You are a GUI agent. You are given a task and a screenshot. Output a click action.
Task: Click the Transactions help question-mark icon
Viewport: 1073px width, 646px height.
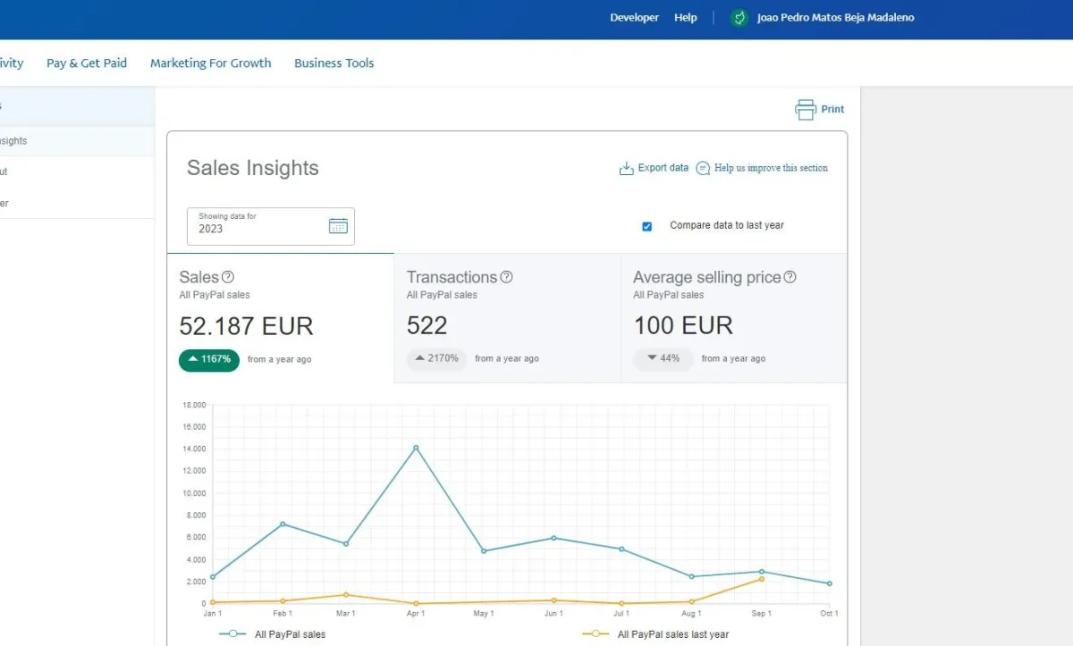pyautogui.click(x=507, y=277)
